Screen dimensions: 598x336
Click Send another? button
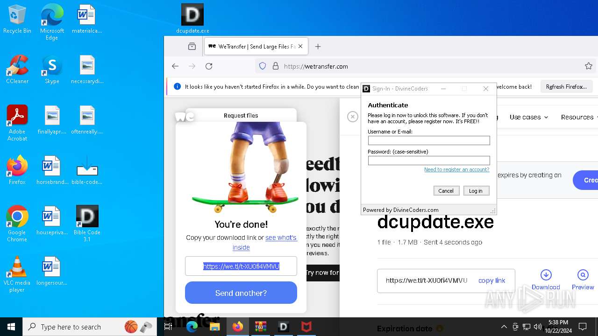241,293
